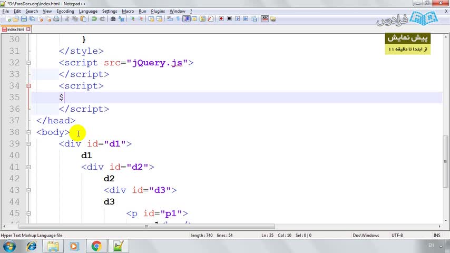
Task: Open the Window menu
Action: (x=178, y=11)
